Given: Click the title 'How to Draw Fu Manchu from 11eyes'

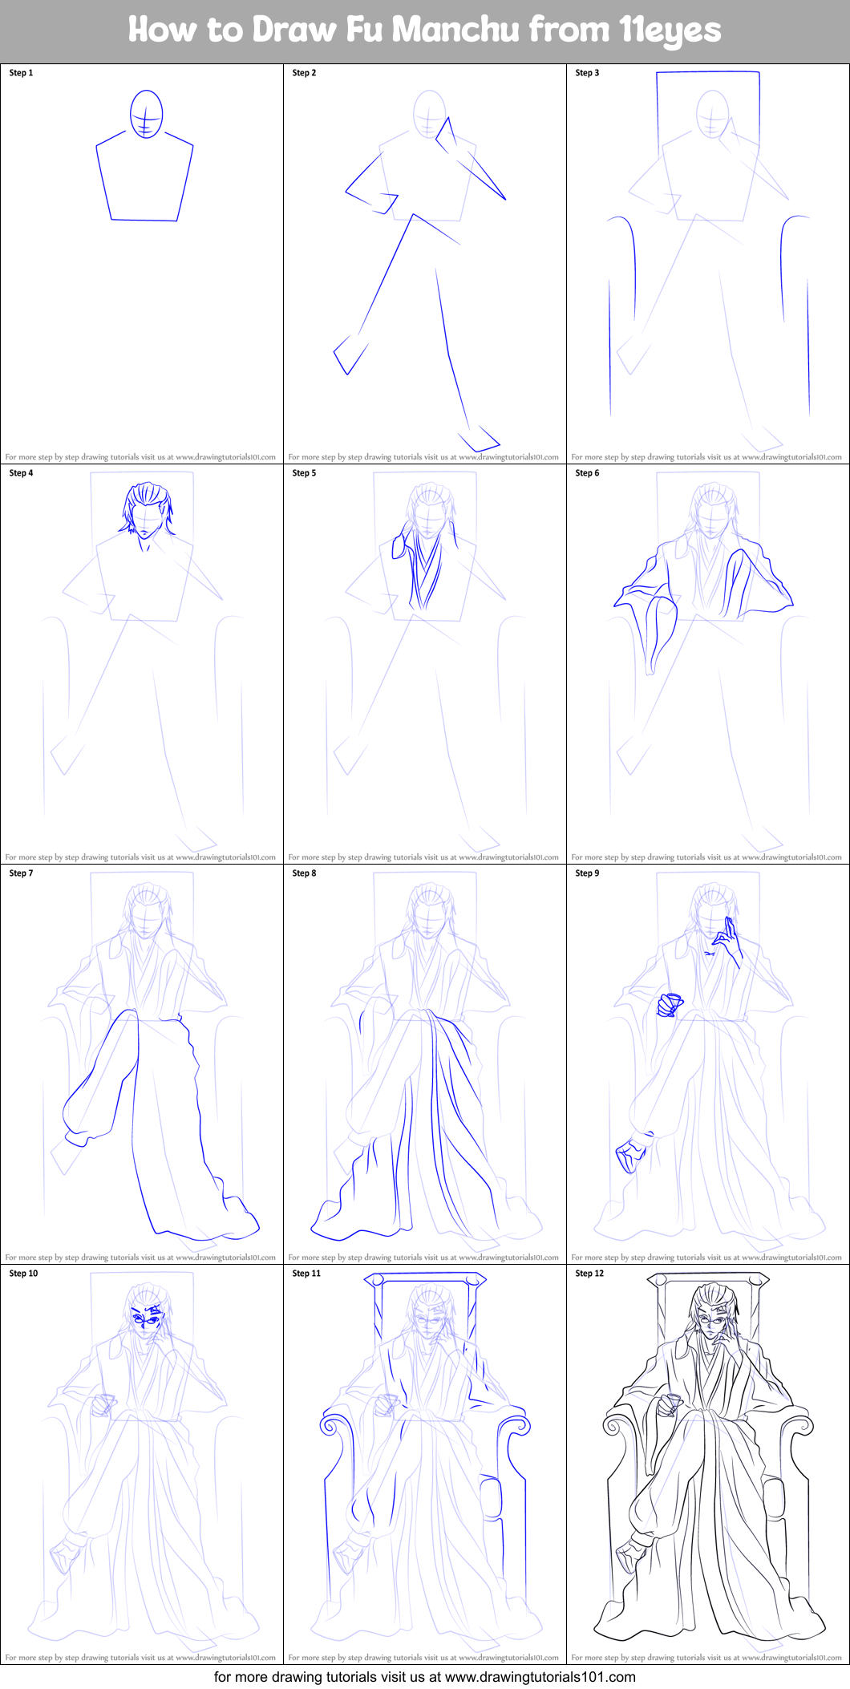Looking at the screenshot, I should (425, 30).
